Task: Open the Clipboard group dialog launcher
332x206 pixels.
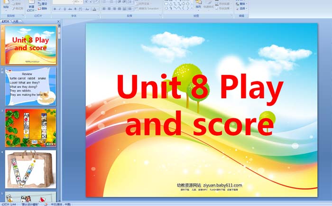Action: [x=23, y=16]
